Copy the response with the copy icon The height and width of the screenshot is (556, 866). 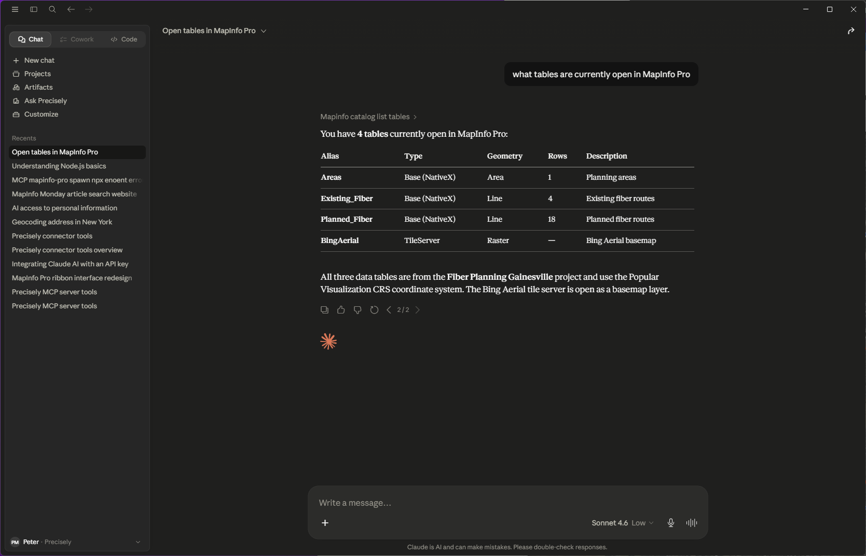[325, 310]
